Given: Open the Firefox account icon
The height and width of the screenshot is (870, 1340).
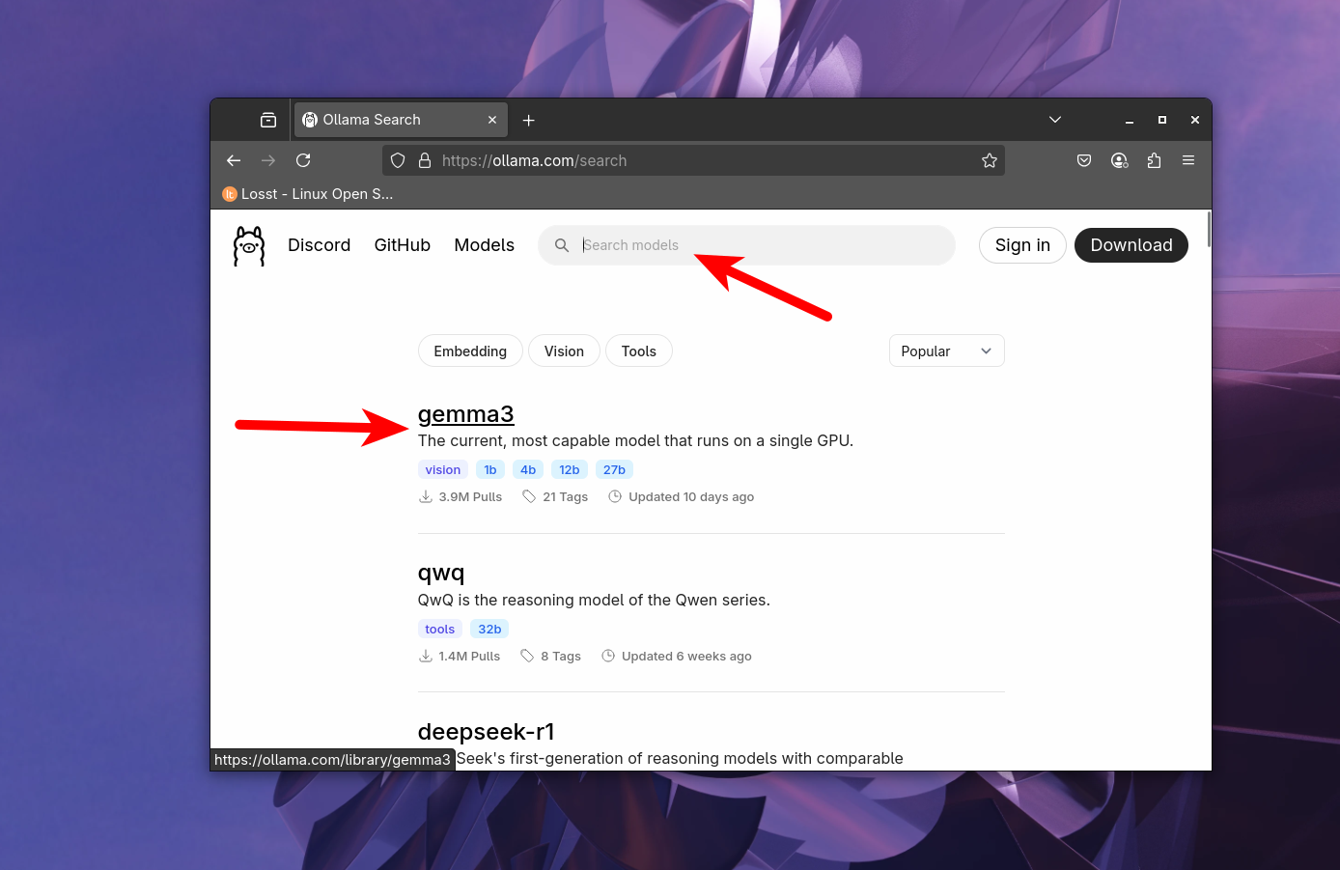Looking at the screenshot, I should 1119,160.
